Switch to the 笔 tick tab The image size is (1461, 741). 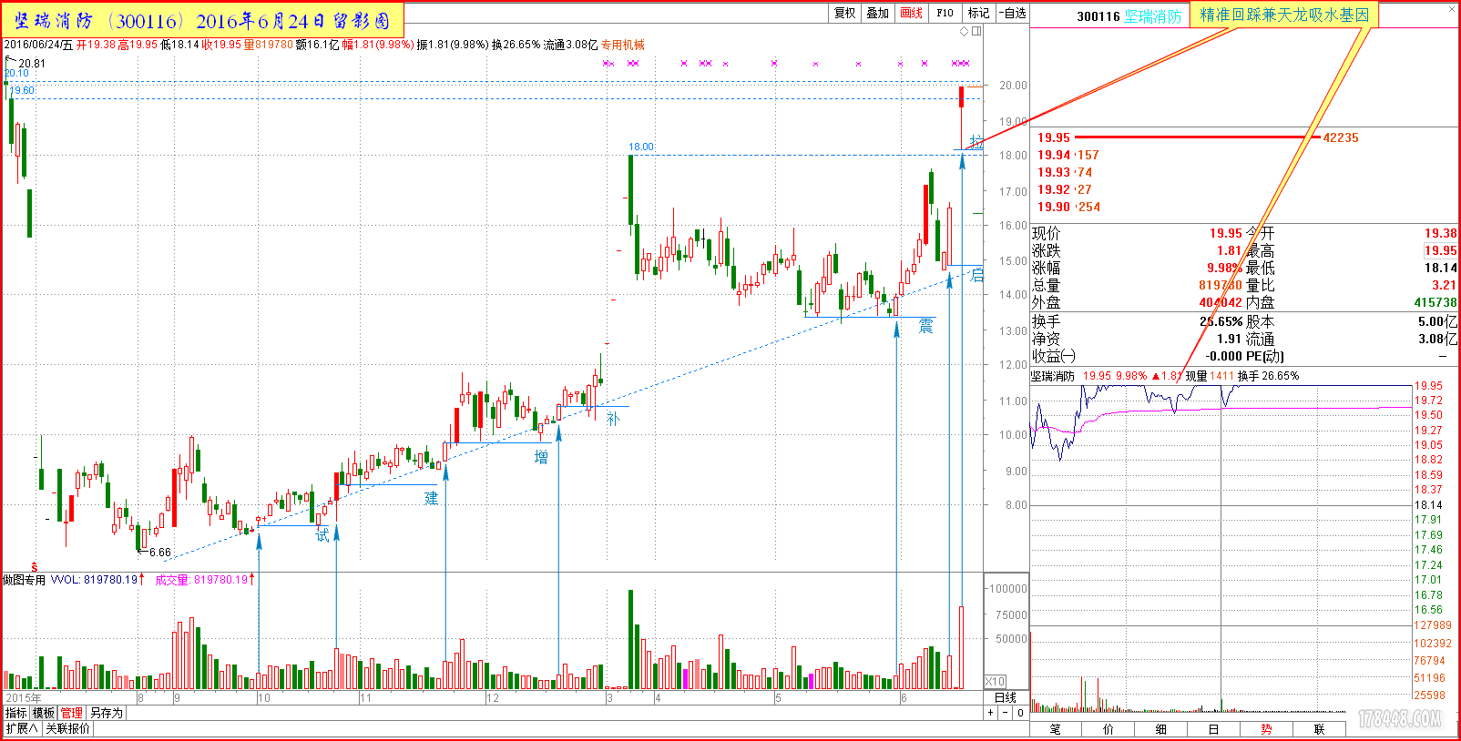1056,729
